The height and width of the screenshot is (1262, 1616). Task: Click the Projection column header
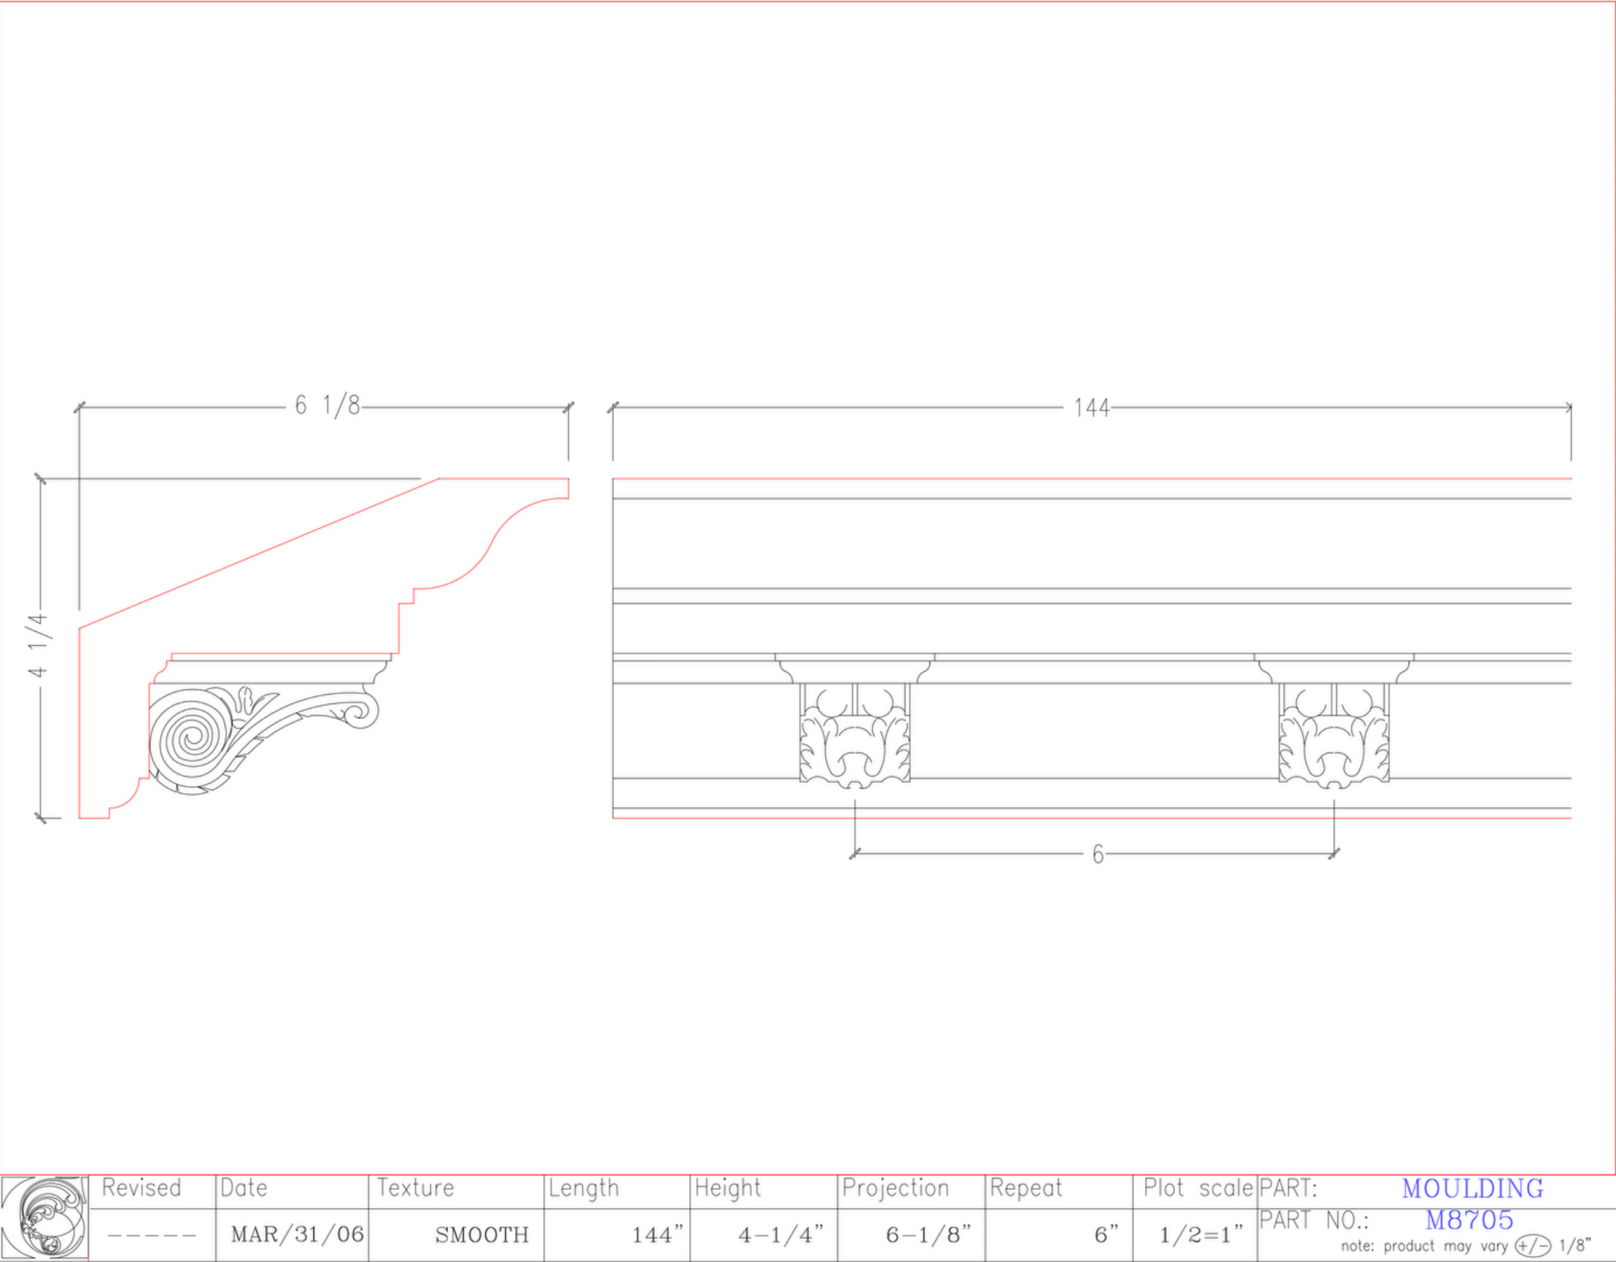[x=894, y=1188]
